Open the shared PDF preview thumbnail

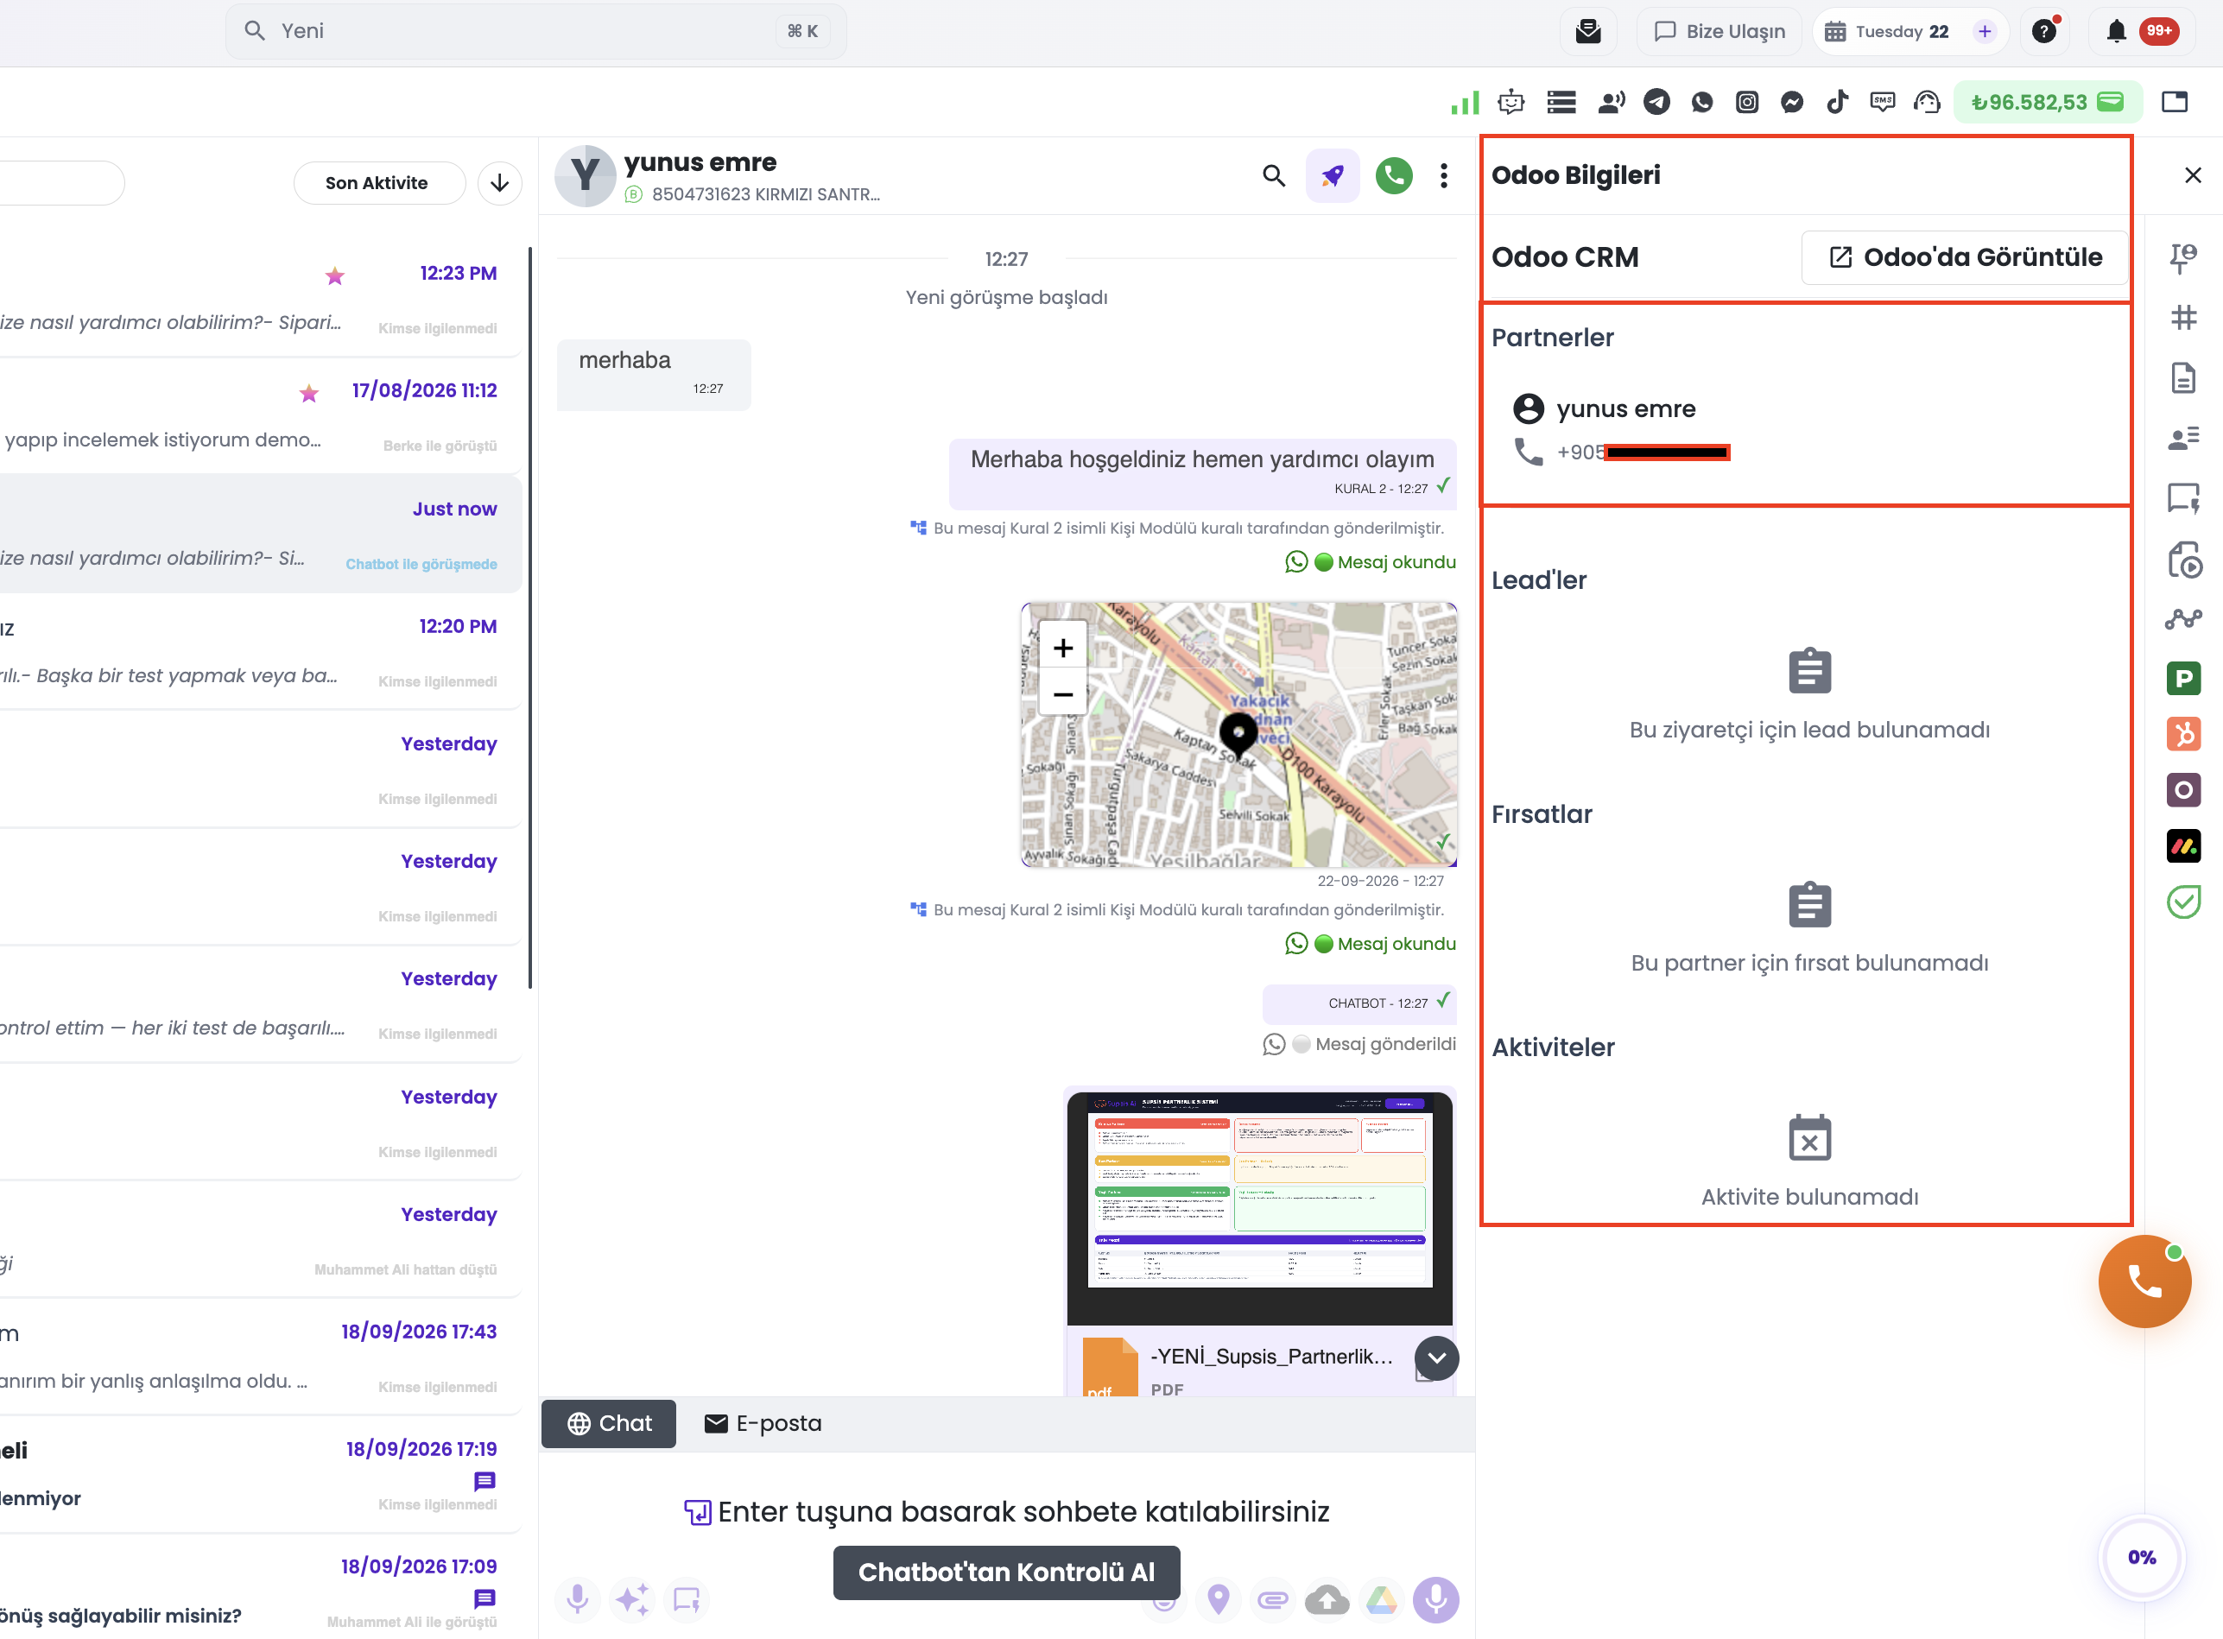point(1260,1206)
